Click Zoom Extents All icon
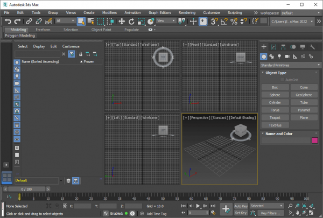The width and height of the screenshot is (323, 218). click(x=312, y=206)
